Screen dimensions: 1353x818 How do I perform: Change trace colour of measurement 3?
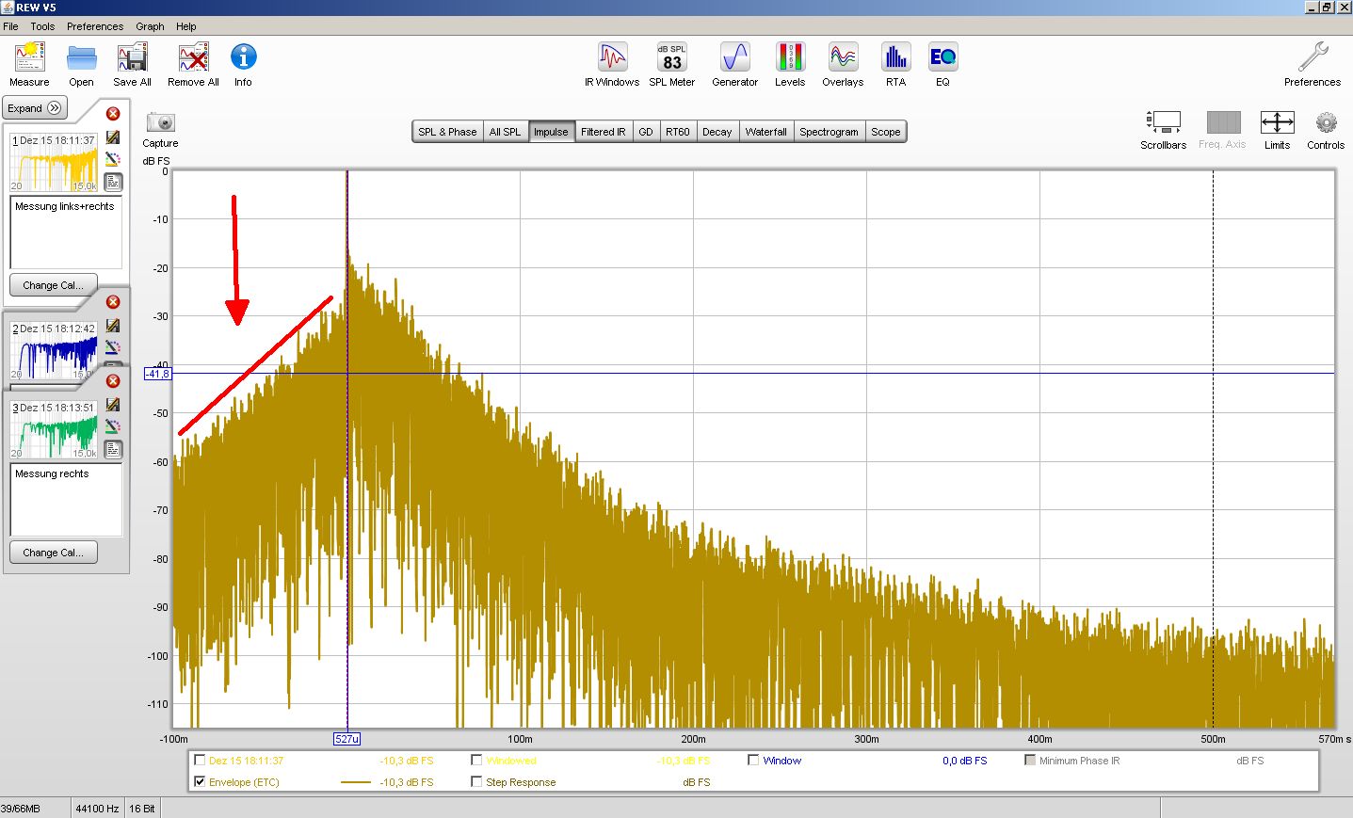click(113, 426)
